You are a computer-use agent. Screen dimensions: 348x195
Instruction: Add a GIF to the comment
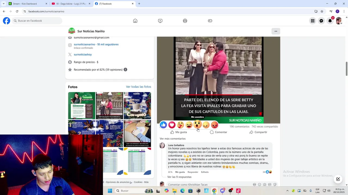[x=270, y=184]
